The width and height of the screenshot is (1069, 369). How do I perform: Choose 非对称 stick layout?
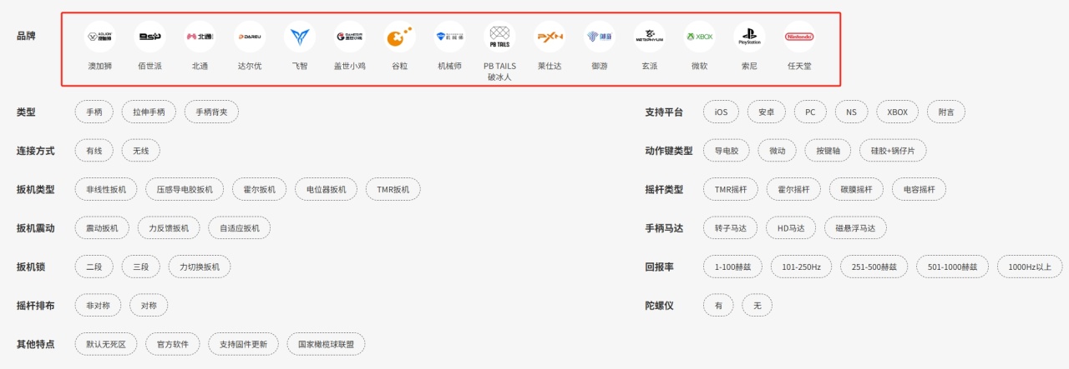98,306
